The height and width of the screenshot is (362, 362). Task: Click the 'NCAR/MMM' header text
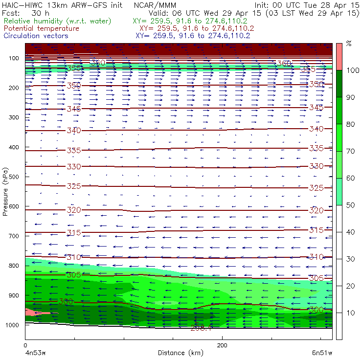tap(155, 5)
